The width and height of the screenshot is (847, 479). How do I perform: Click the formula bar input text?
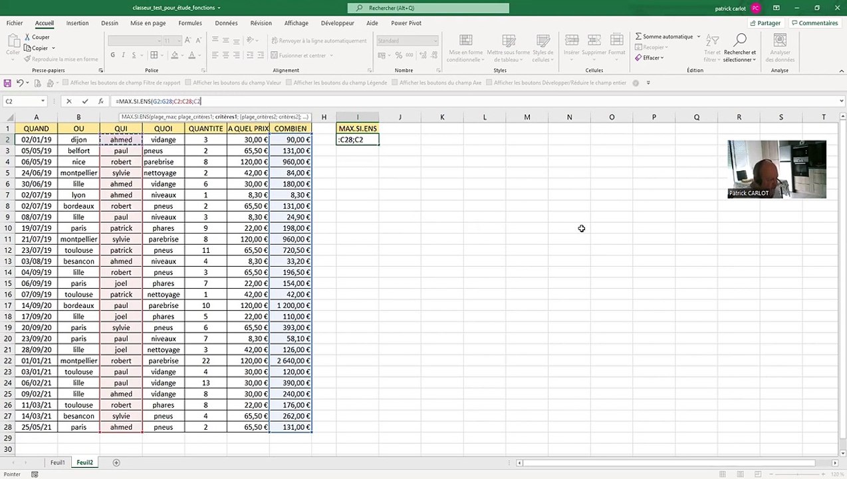(x=158, y=102)
